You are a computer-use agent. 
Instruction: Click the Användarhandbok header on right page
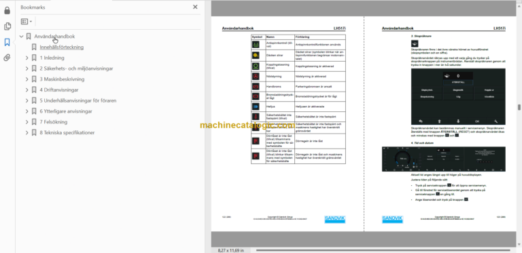[398, 28]
